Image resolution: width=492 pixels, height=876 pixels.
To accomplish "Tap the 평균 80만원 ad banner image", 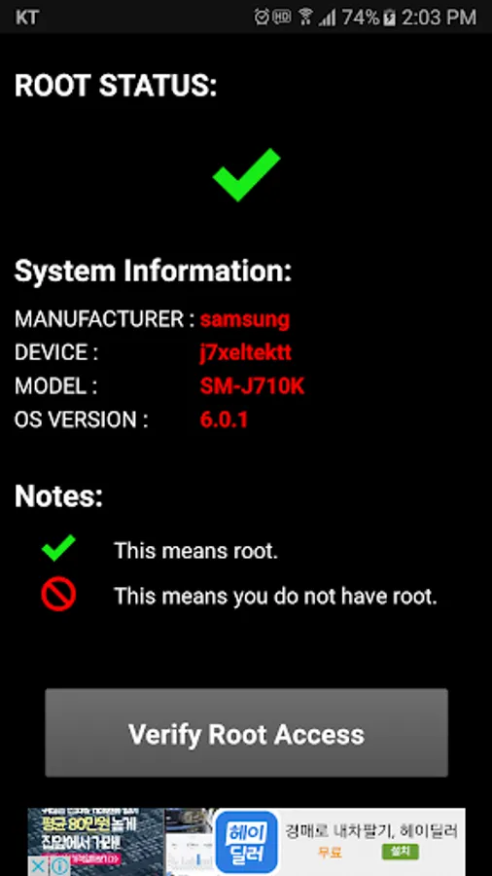I will 96,841.
